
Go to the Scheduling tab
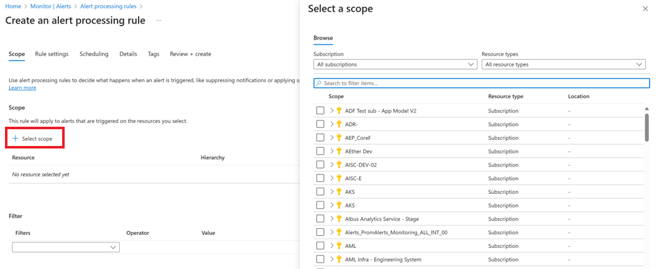(x=94, y=54)
